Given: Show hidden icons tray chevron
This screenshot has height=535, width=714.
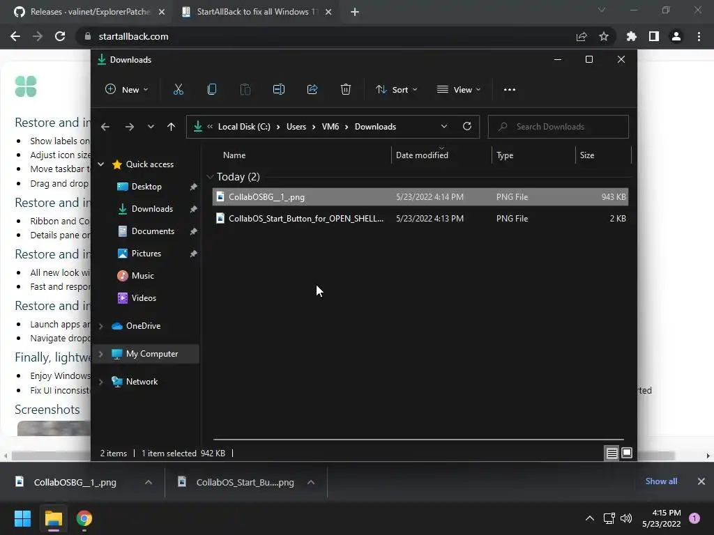Looking at the screenshot, I should point(590,518).
